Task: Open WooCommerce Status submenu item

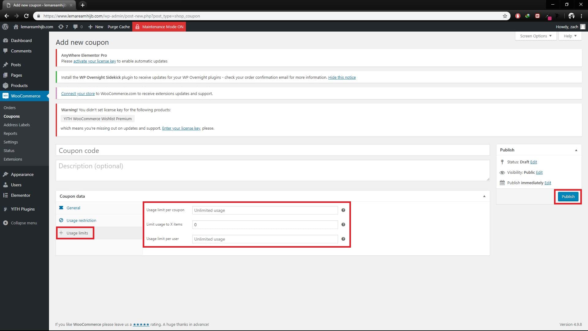Action: pos(9,150)
